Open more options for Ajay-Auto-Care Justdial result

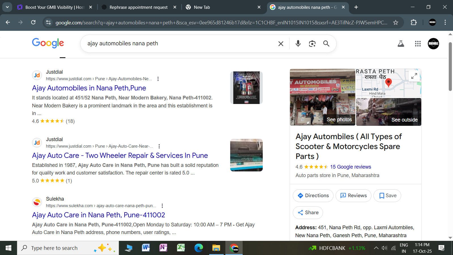(x=159, y=146)
